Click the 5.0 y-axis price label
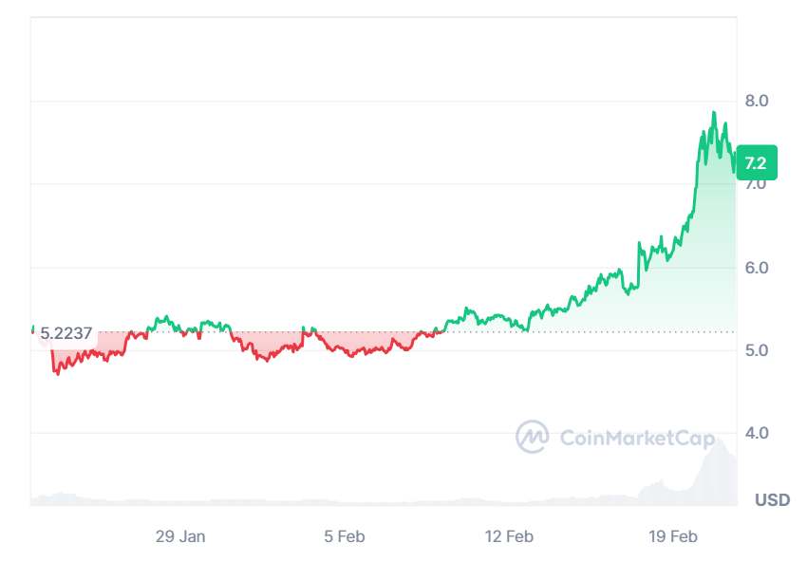Screen dimensions: 807x562 tap(757, 350)
